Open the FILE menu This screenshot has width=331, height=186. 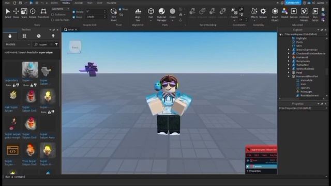point(7,3)
